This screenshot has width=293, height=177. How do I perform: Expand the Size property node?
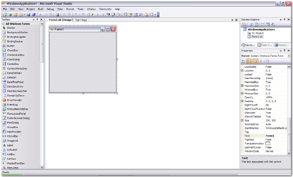point(243,120)
